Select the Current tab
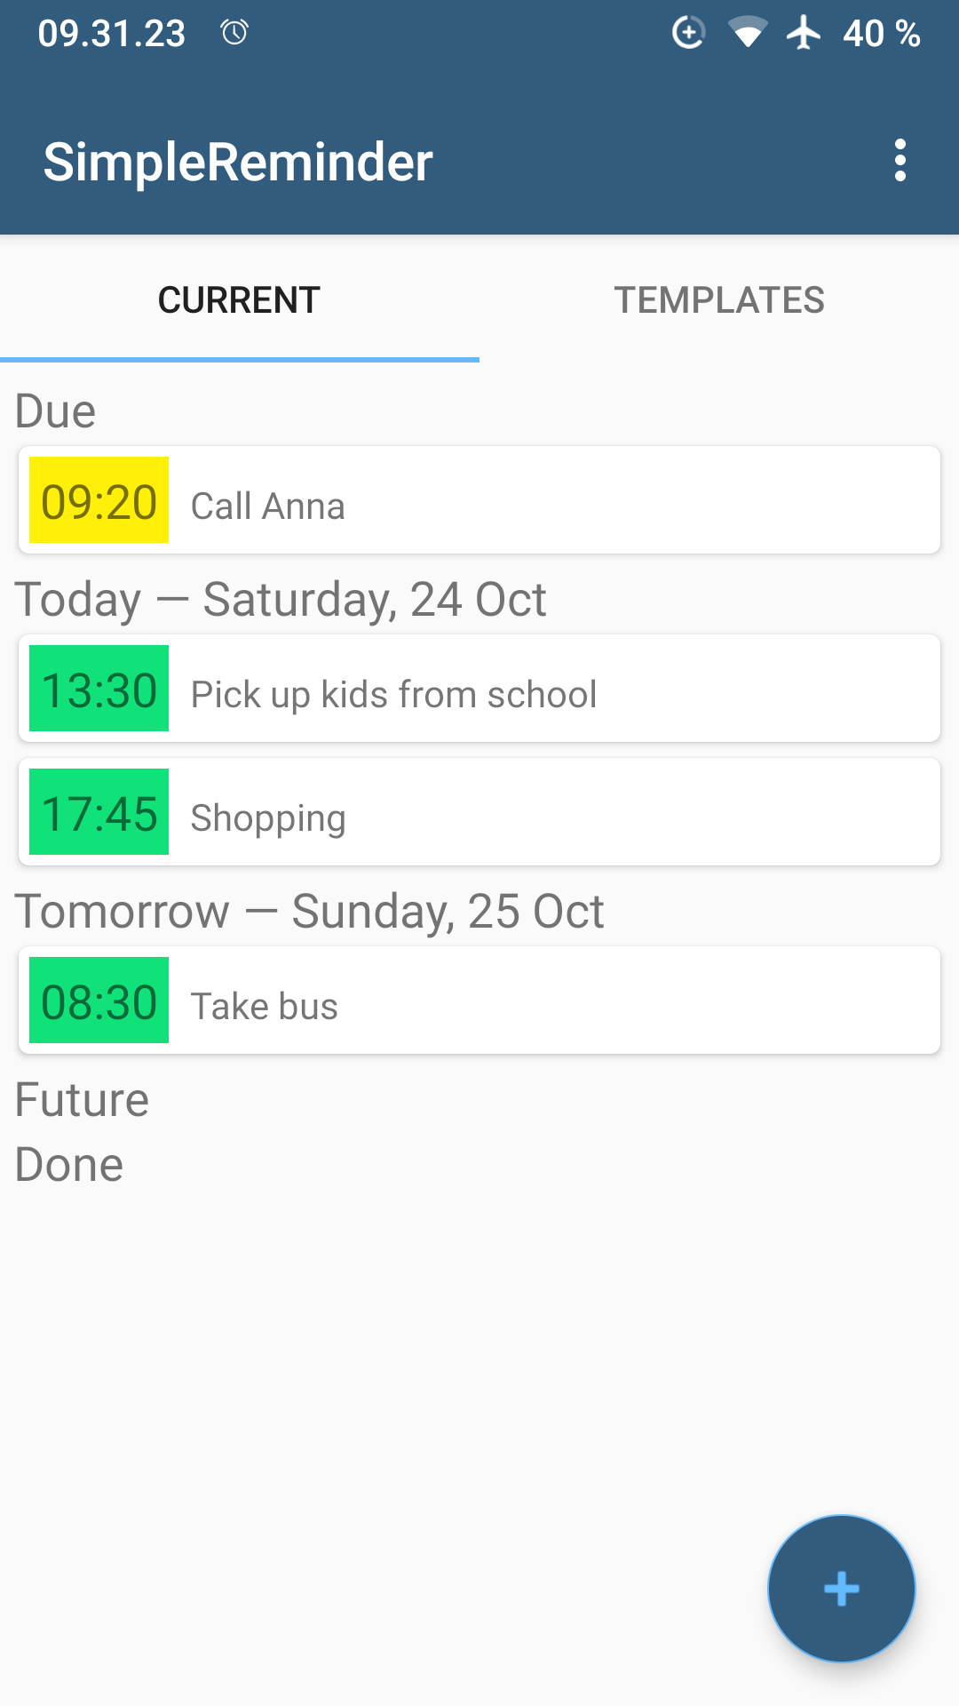Viewport: 959px width, 1706px height. 239,300
